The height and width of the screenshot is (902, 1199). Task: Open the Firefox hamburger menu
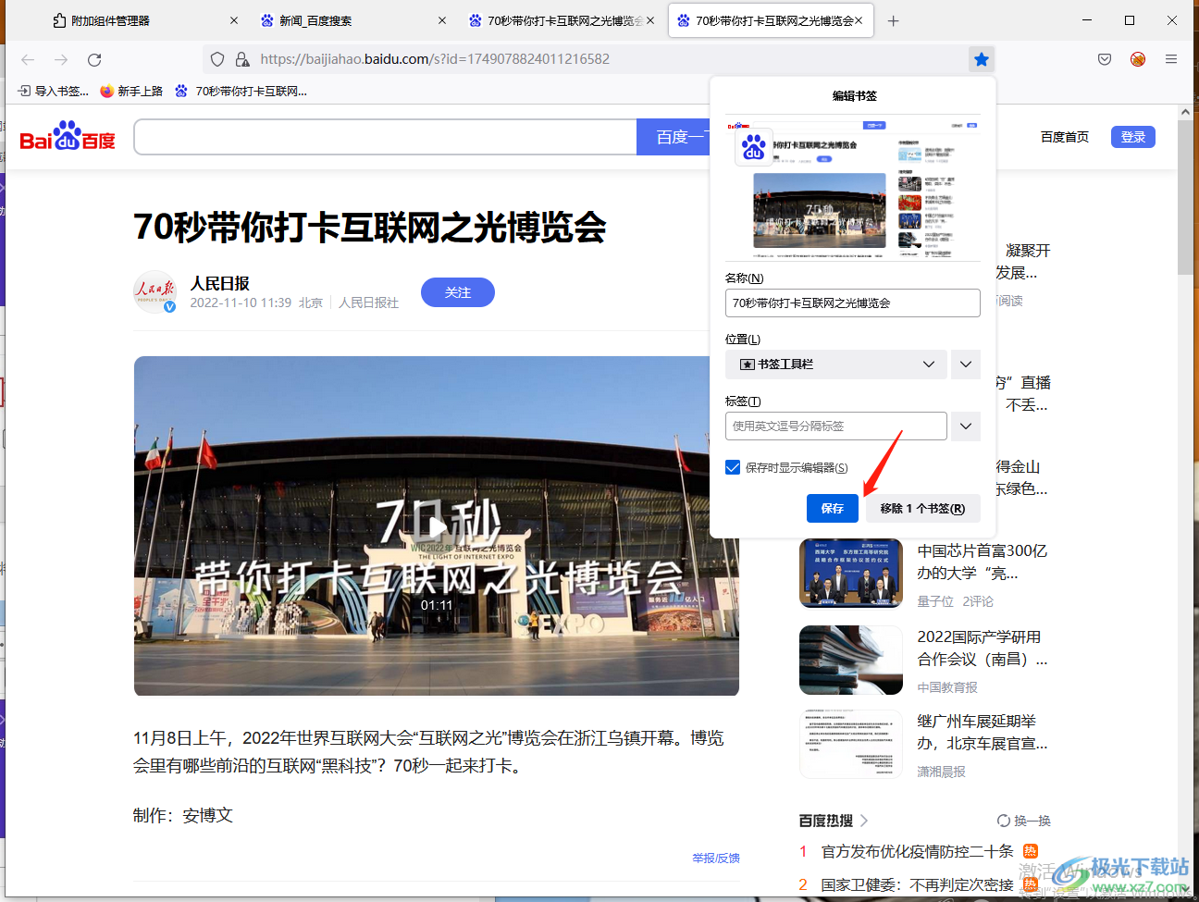pyautogui.click(x=1171, y=59)
